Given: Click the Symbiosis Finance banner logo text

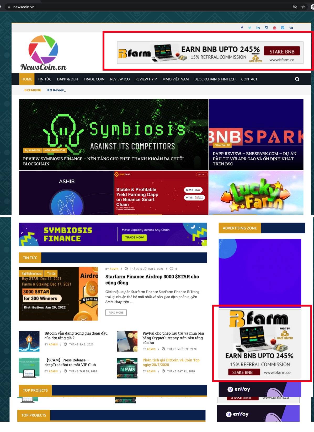Looking at the screenshot, I should [68, 234].
